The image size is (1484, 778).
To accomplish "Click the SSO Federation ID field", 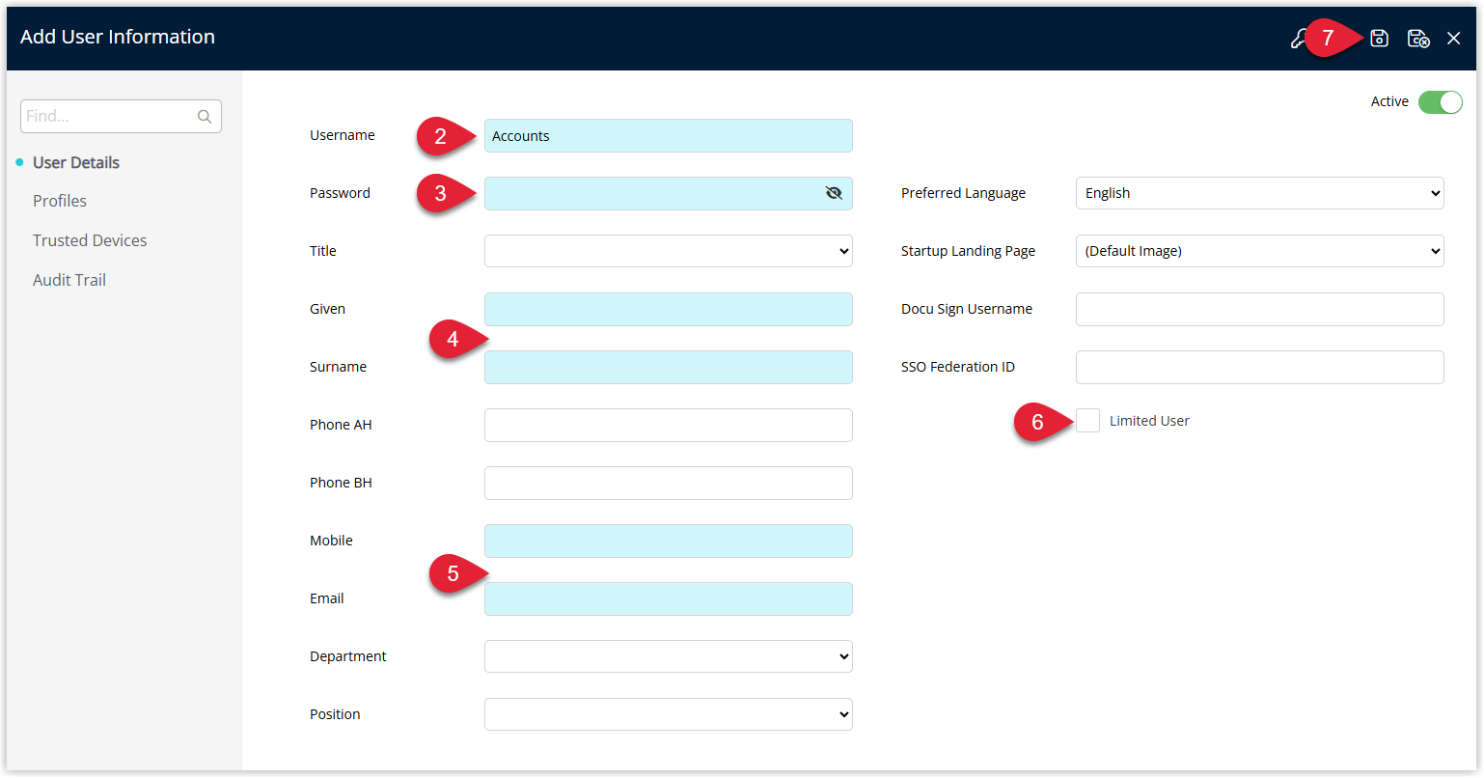I will coord(1260,367).
